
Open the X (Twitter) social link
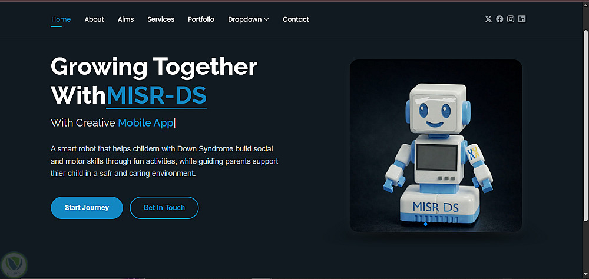coord(488,19)
